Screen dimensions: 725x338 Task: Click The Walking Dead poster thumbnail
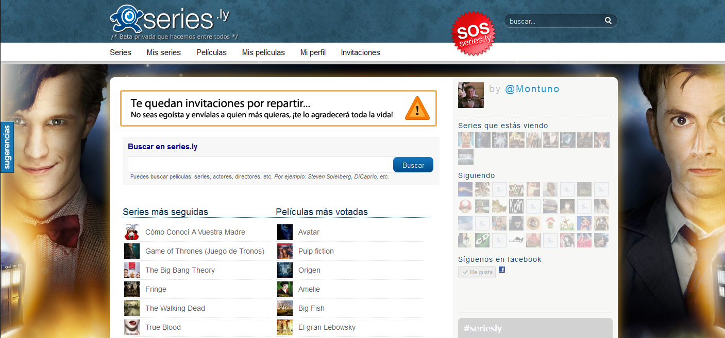tap(132, 308)
